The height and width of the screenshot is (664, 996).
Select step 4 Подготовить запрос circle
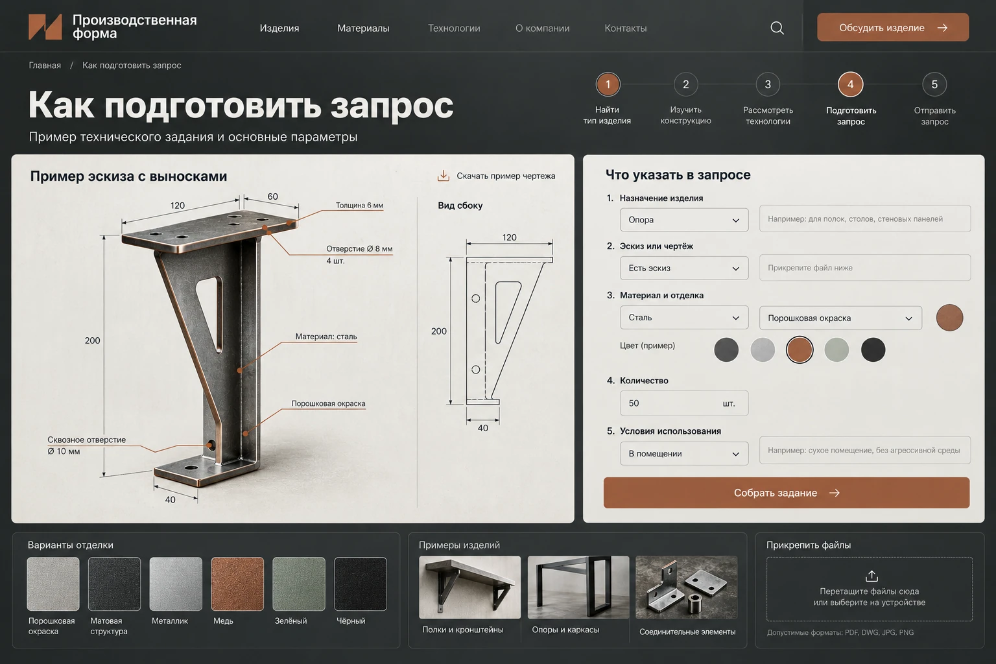point(850,84)
